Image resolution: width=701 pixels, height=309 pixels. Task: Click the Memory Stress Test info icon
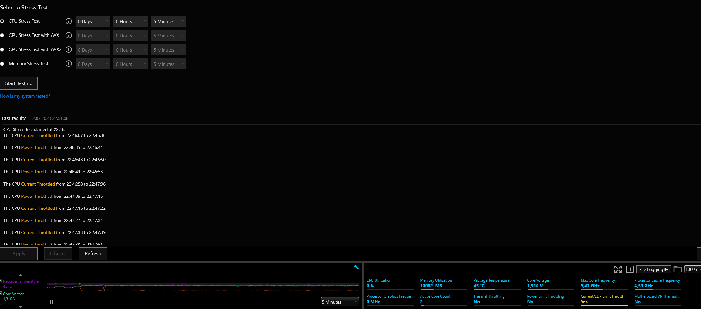tap(69, 64)
